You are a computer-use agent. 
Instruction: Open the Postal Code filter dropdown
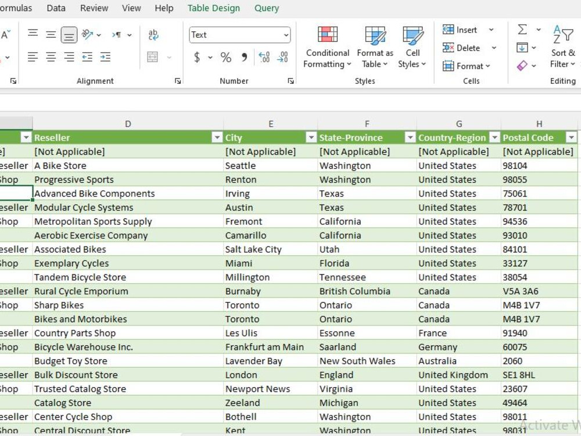[571, 138]
